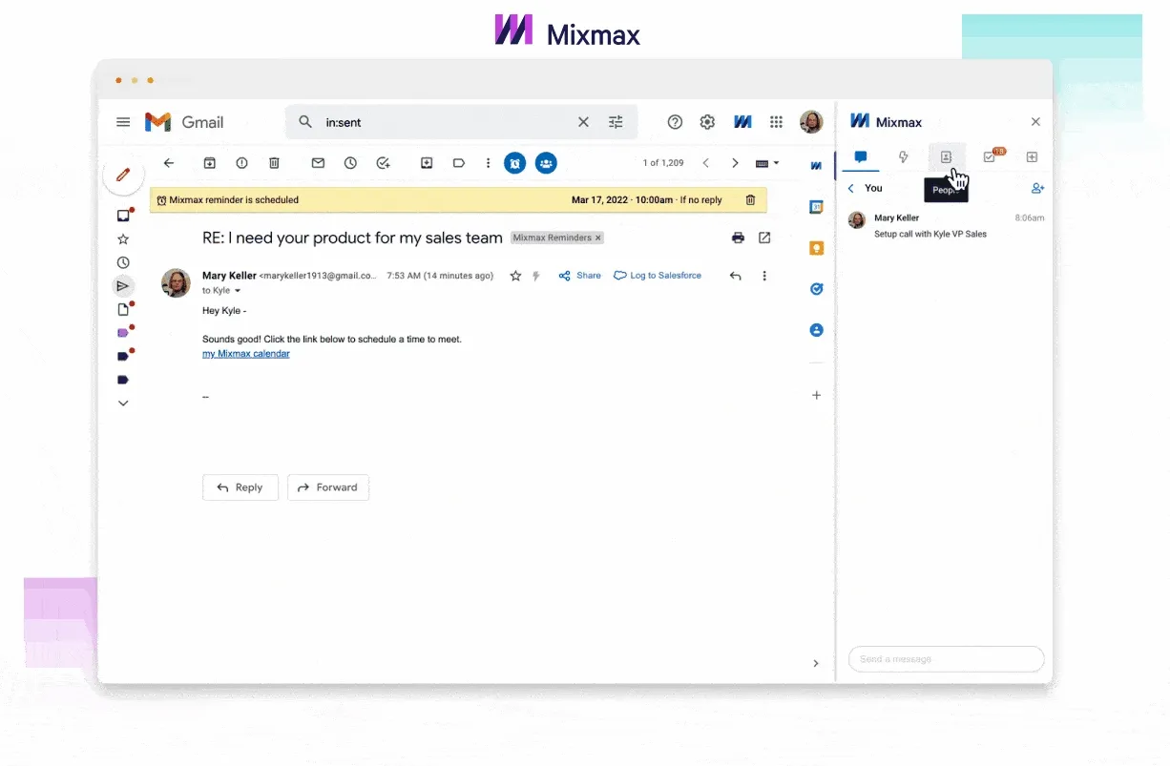Click the blue Mixmax group sharing button
Viewport: 1170px width, 766px height.
click(546, 163)
